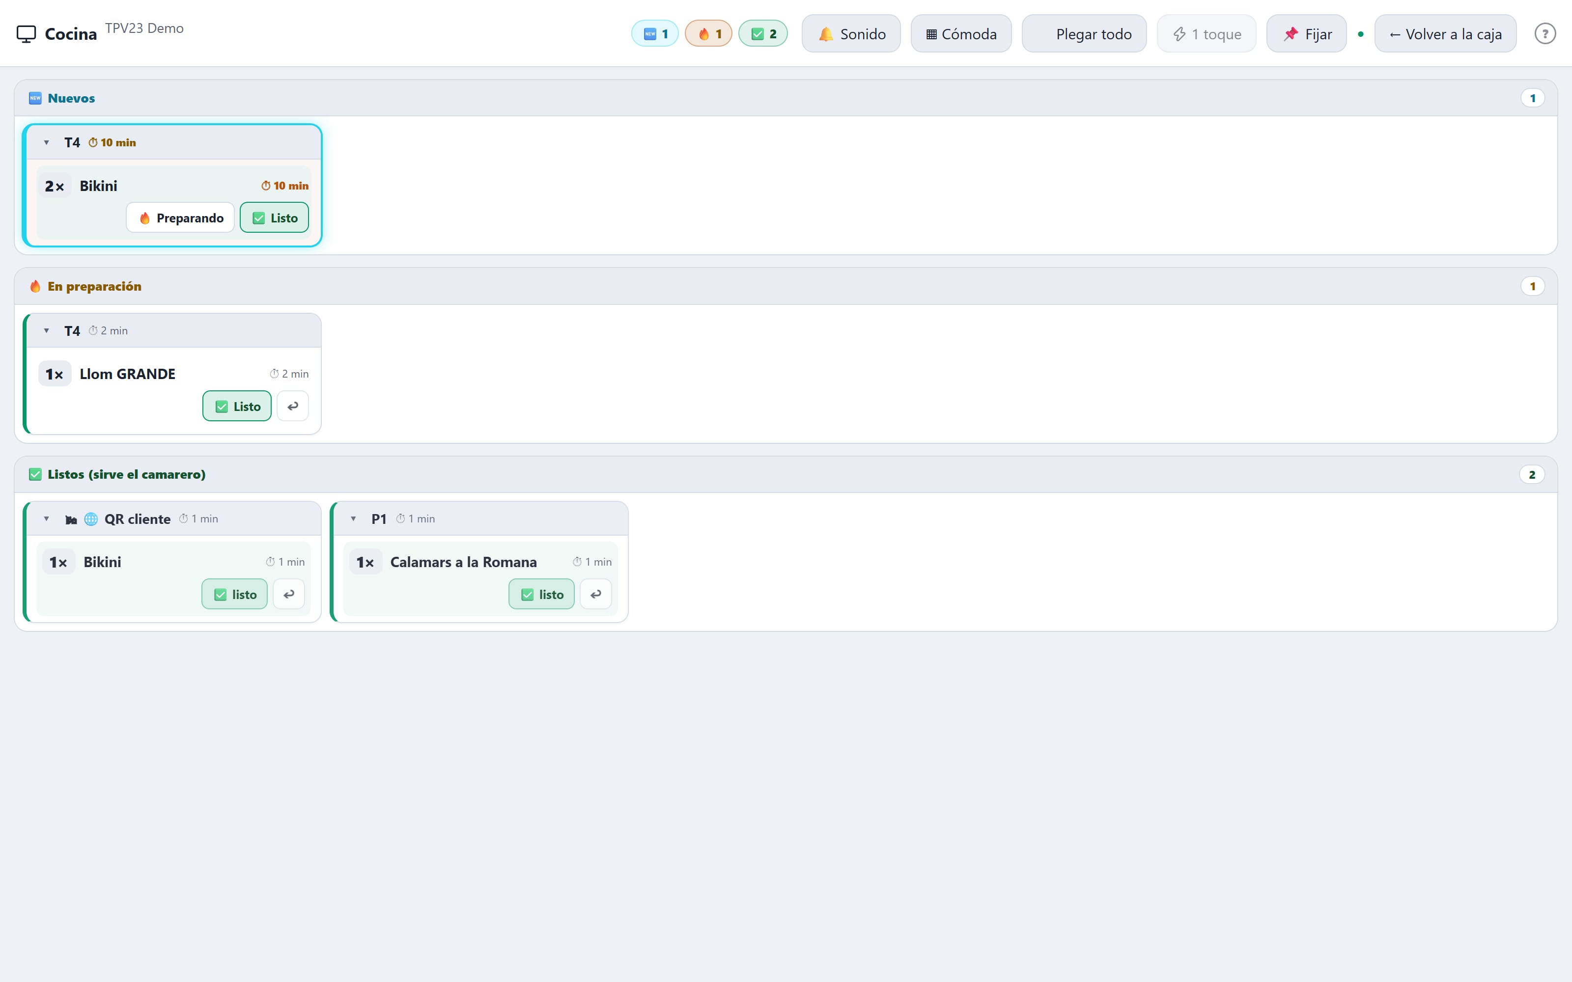1572x982 pixels.
Task: Click the help question mark icon
Action: pos(1544,34)
